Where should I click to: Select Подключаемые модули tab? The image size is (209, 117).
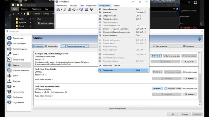pyautogui.click(x=75, y=46)
